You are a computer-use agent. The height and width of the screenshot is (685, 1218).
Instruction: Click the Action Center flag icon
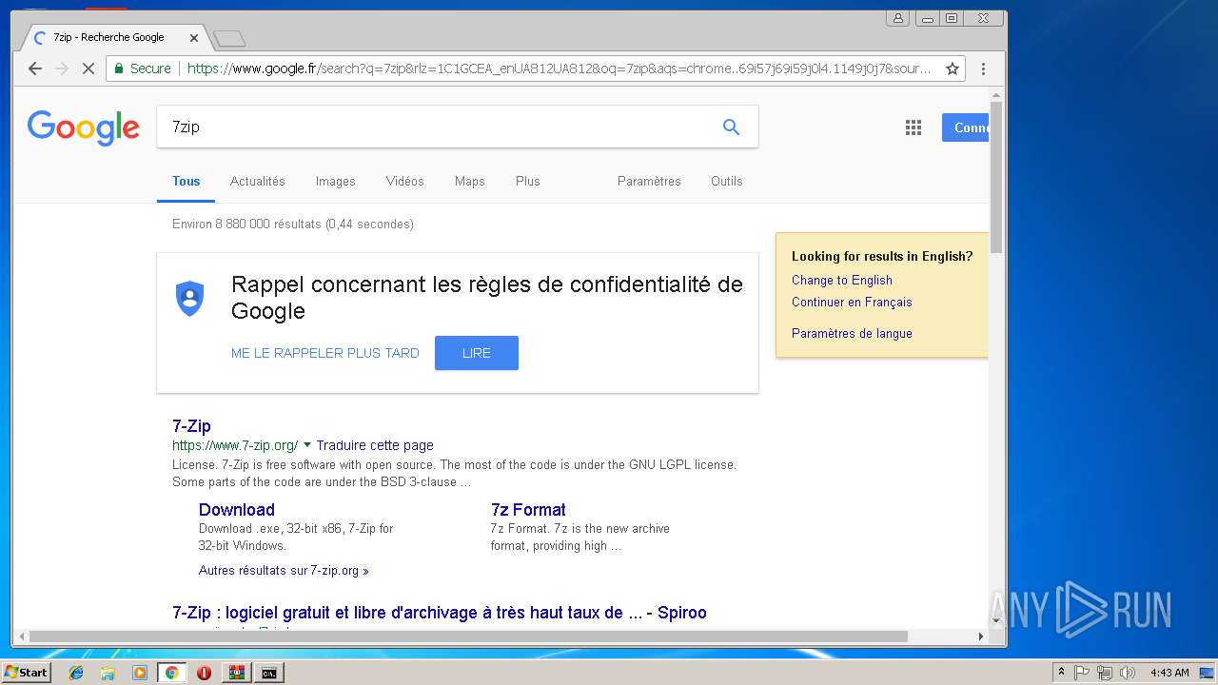tap(1082, 673)
